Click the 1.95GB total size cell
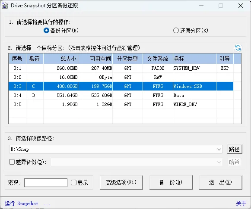The width and height of the screenshot is (251, 209). click(60, 104)
